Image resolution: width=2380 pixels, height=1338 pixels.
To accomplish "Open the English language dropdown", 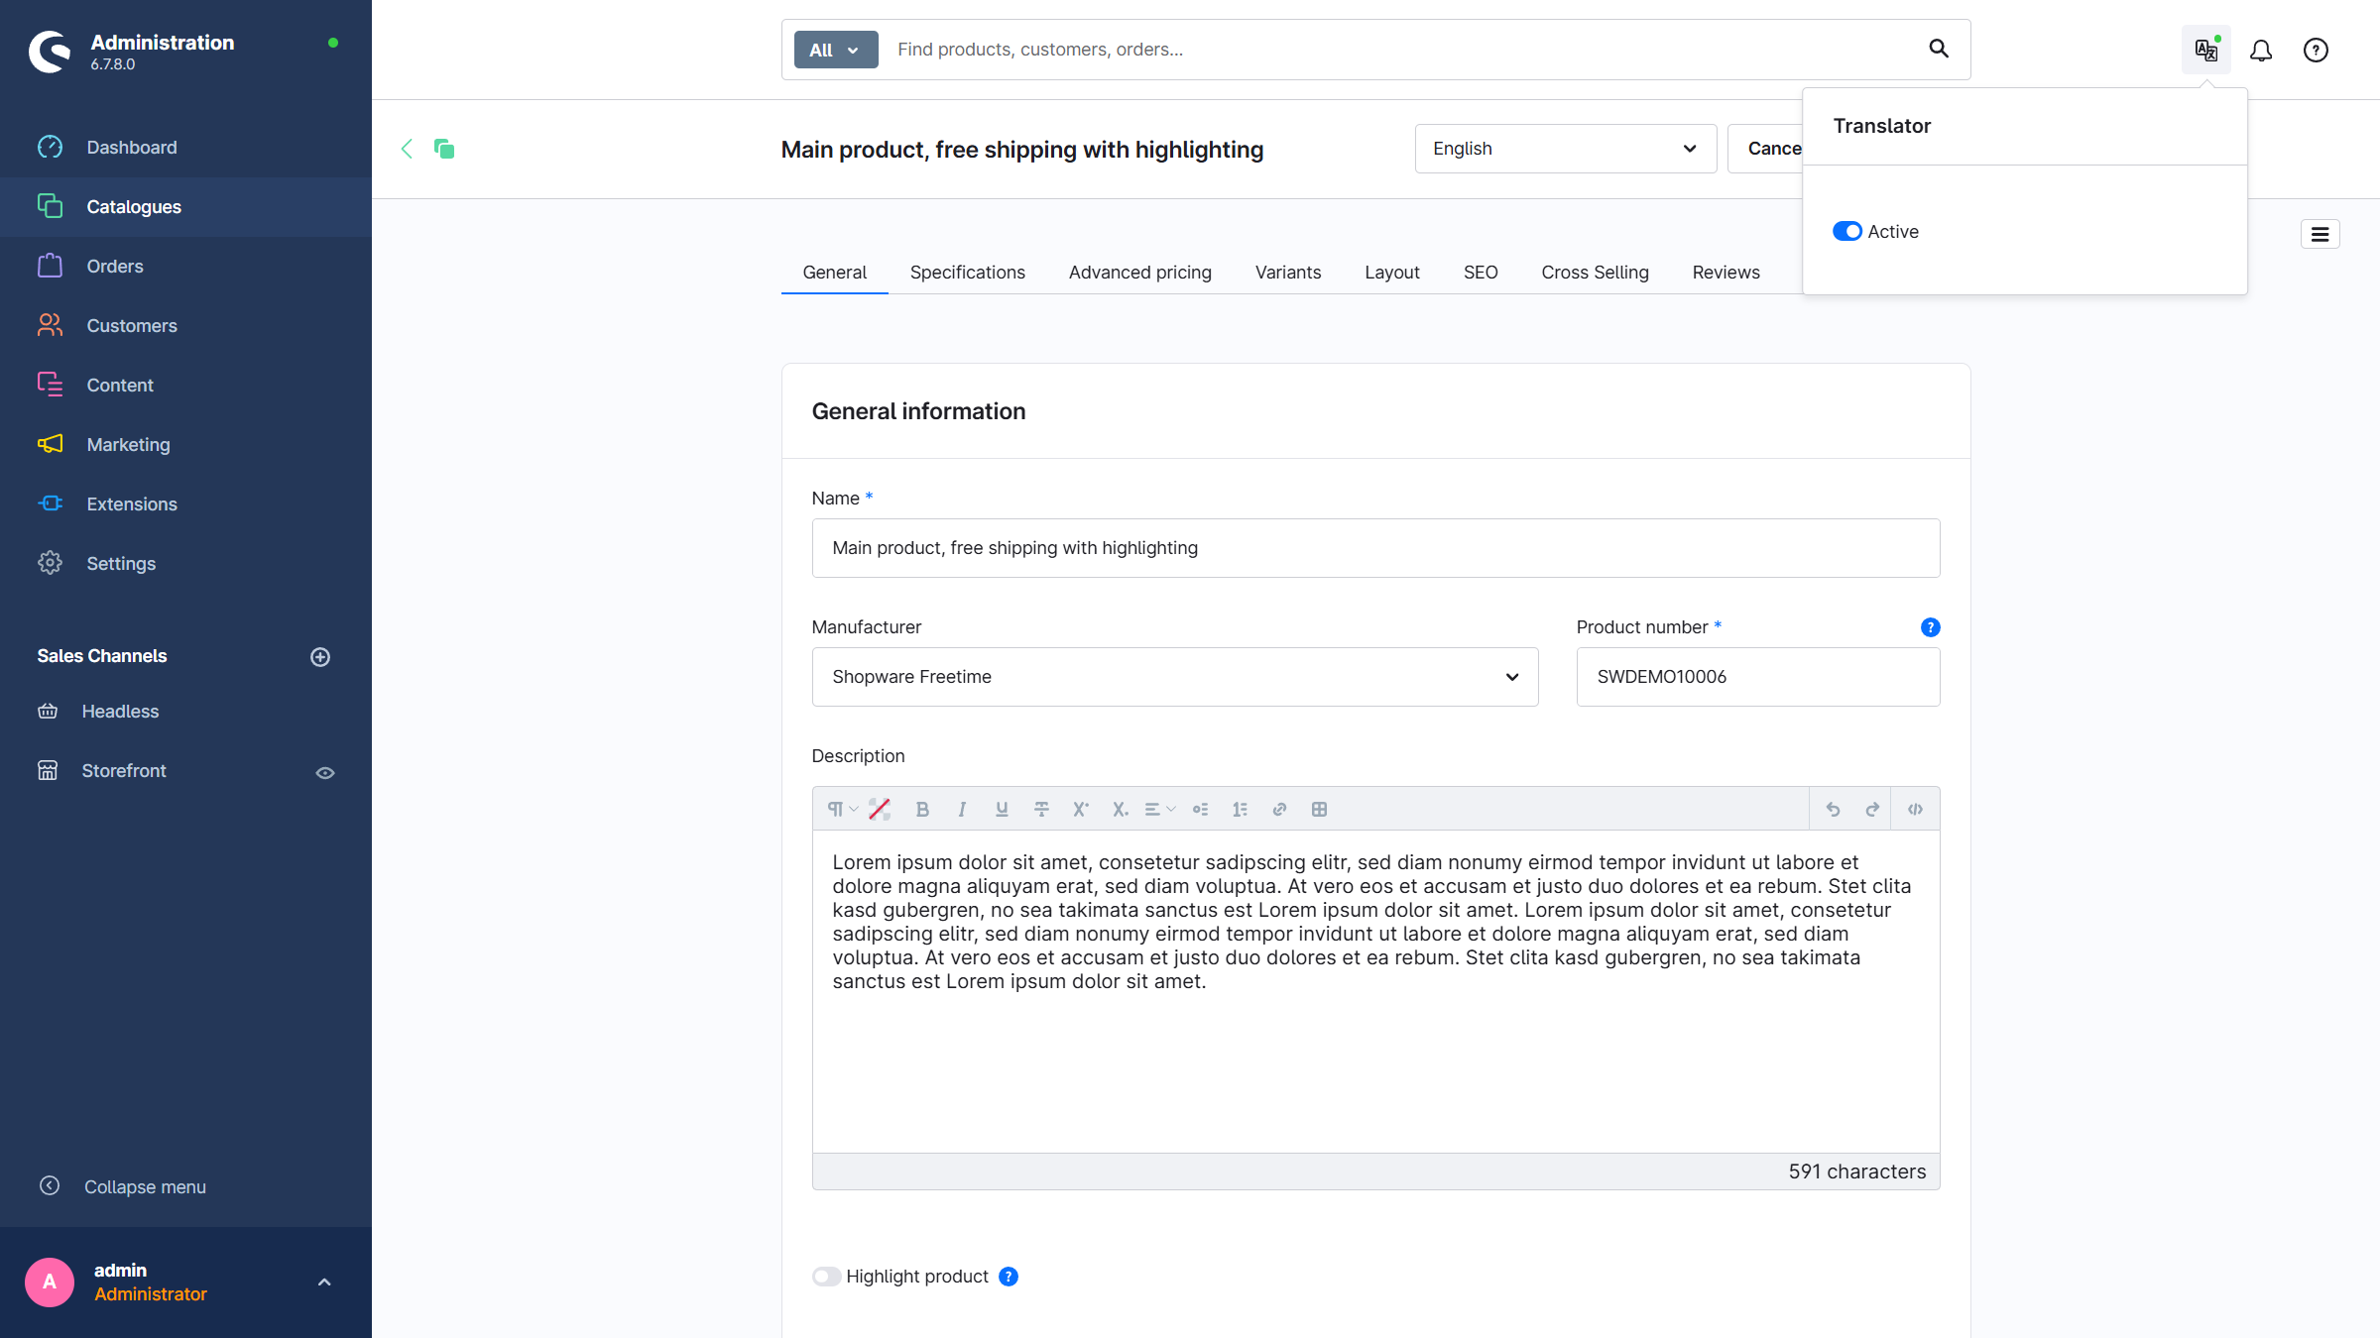I will point(1565,149).
